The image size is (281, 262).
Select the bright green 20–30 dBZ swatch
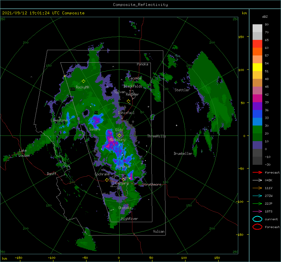click(257, 130)
